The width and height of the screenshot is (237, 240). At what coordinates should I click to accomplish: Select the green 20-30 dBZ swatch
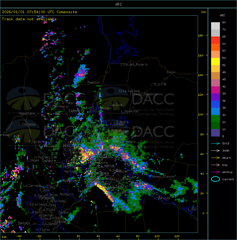215,119
